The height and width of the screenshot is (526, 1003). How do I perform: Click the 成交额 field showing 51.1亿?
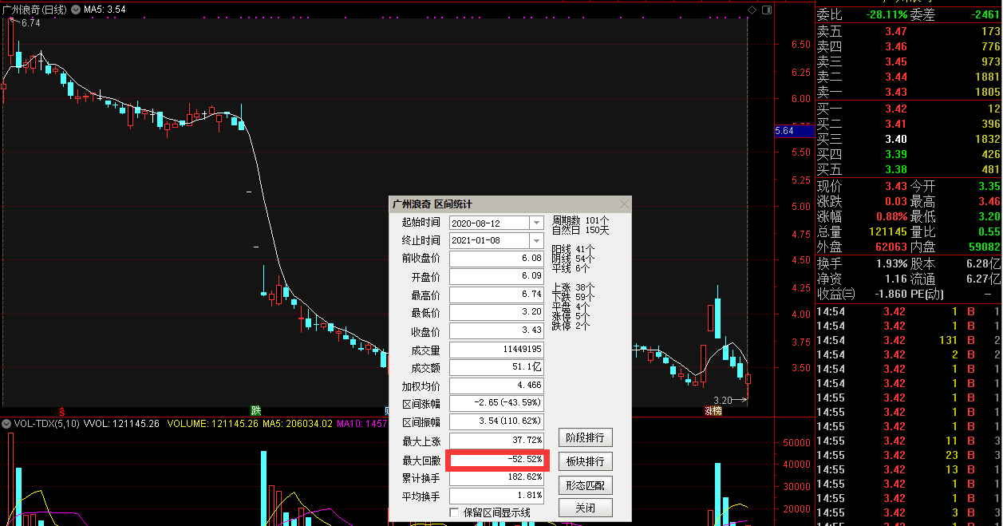[497, 368]
